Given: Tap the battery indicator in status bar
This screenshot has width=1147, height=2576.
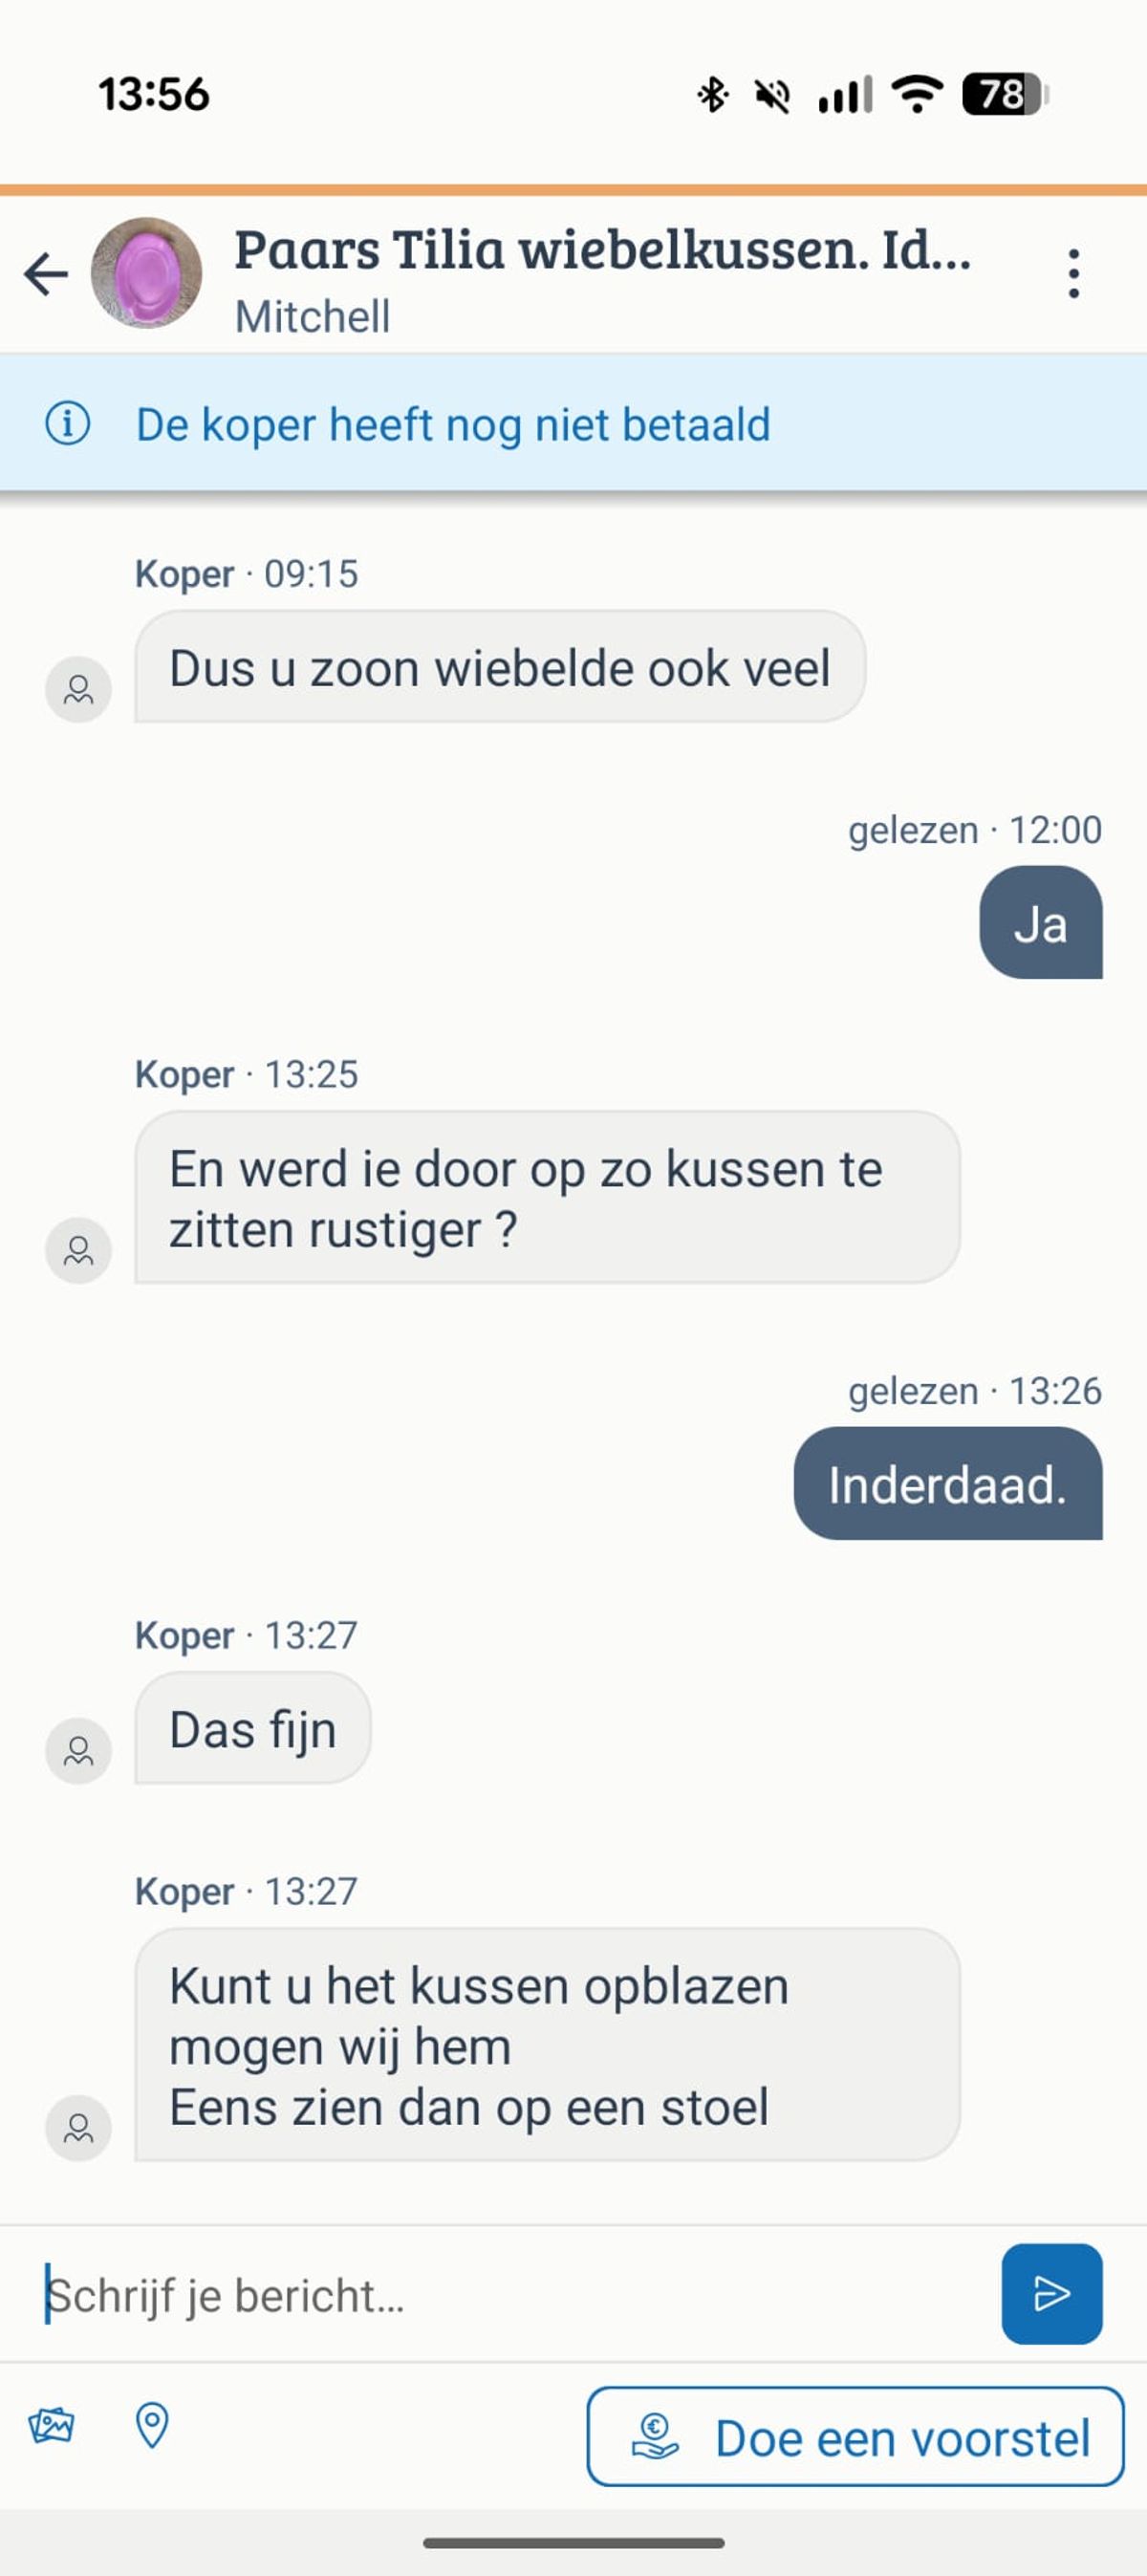Looking at the screenshot, I should tap(1004, 95).
